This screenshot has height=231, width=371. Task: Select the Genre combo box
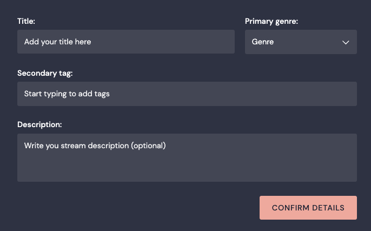click(301, 42)
